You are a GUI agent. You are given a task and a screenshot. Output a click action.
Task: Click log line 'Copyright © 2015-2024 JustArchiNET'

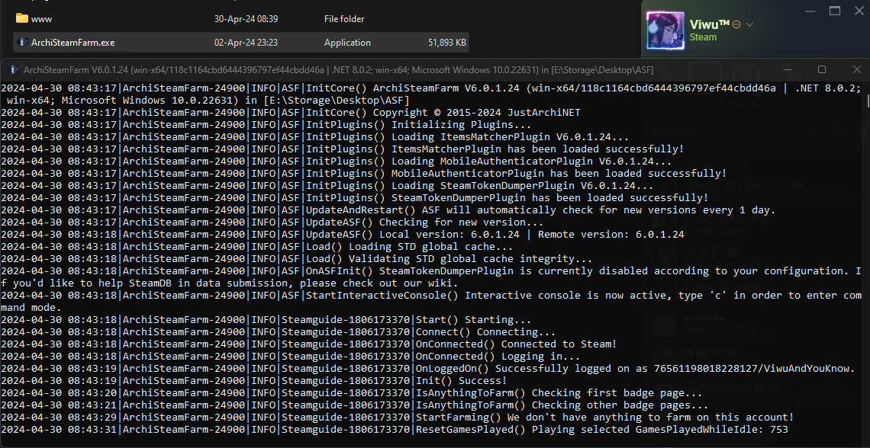(291, 113)
